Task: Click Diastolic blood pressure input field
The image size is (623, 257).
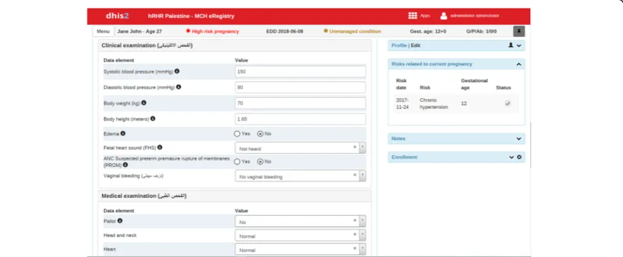Action: (x=300, y=87)
